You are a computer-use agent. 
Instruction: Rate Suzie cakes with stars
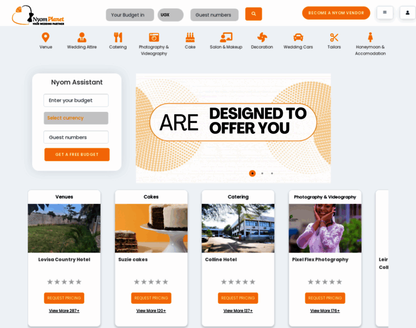(151, 282)
